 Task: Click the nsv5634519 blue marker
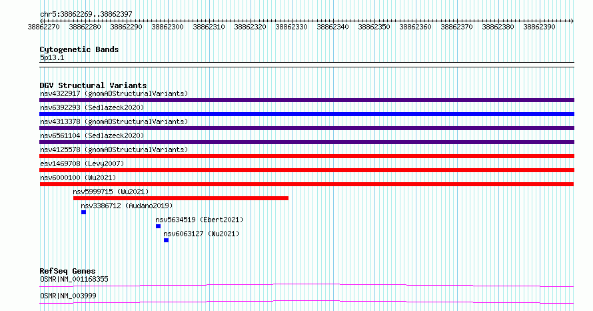tap(158, 226)
